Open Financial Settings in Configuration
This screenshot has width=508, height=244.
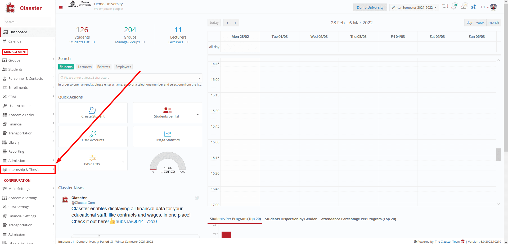coord(28,216)
